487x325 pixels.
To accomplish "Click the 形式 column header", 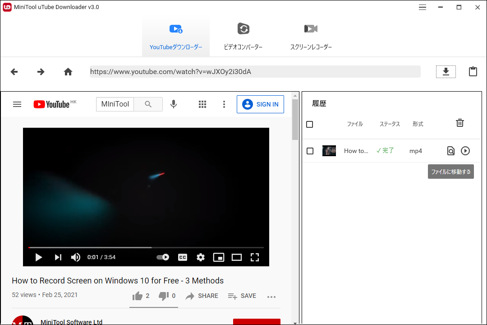I will point(418,124).
